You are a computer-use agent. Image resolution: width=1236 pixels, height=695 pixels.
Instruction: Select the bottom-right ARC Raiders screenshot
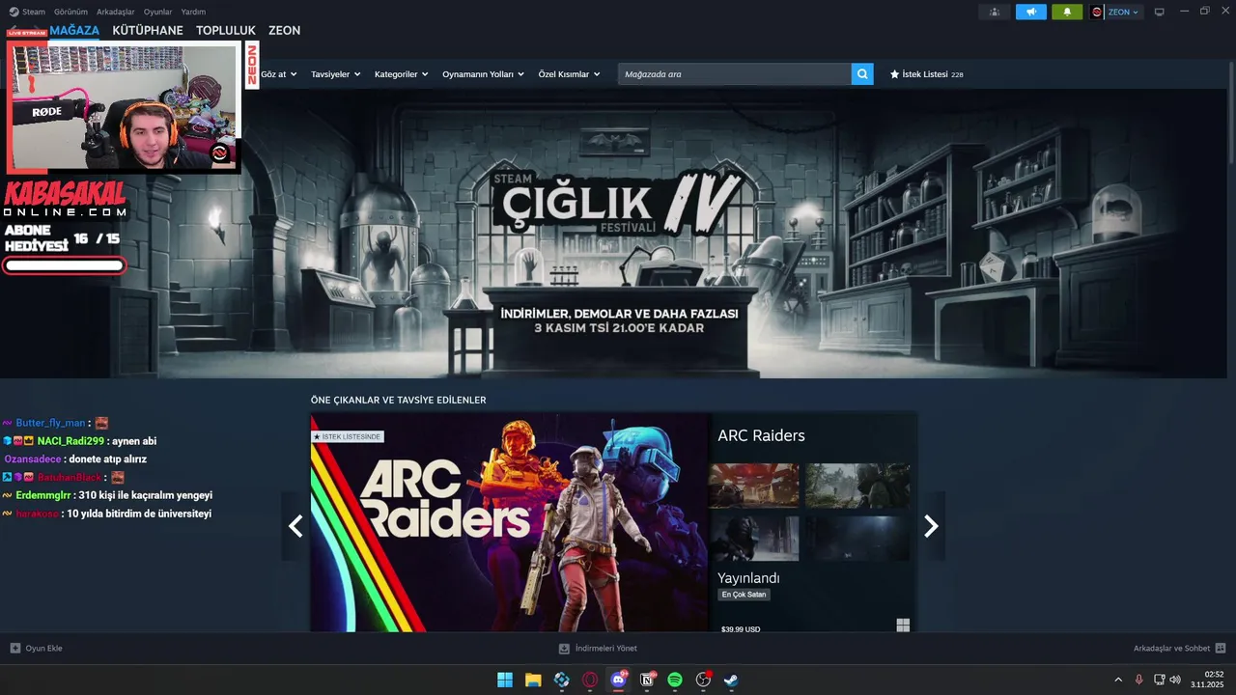click(857, 539)
